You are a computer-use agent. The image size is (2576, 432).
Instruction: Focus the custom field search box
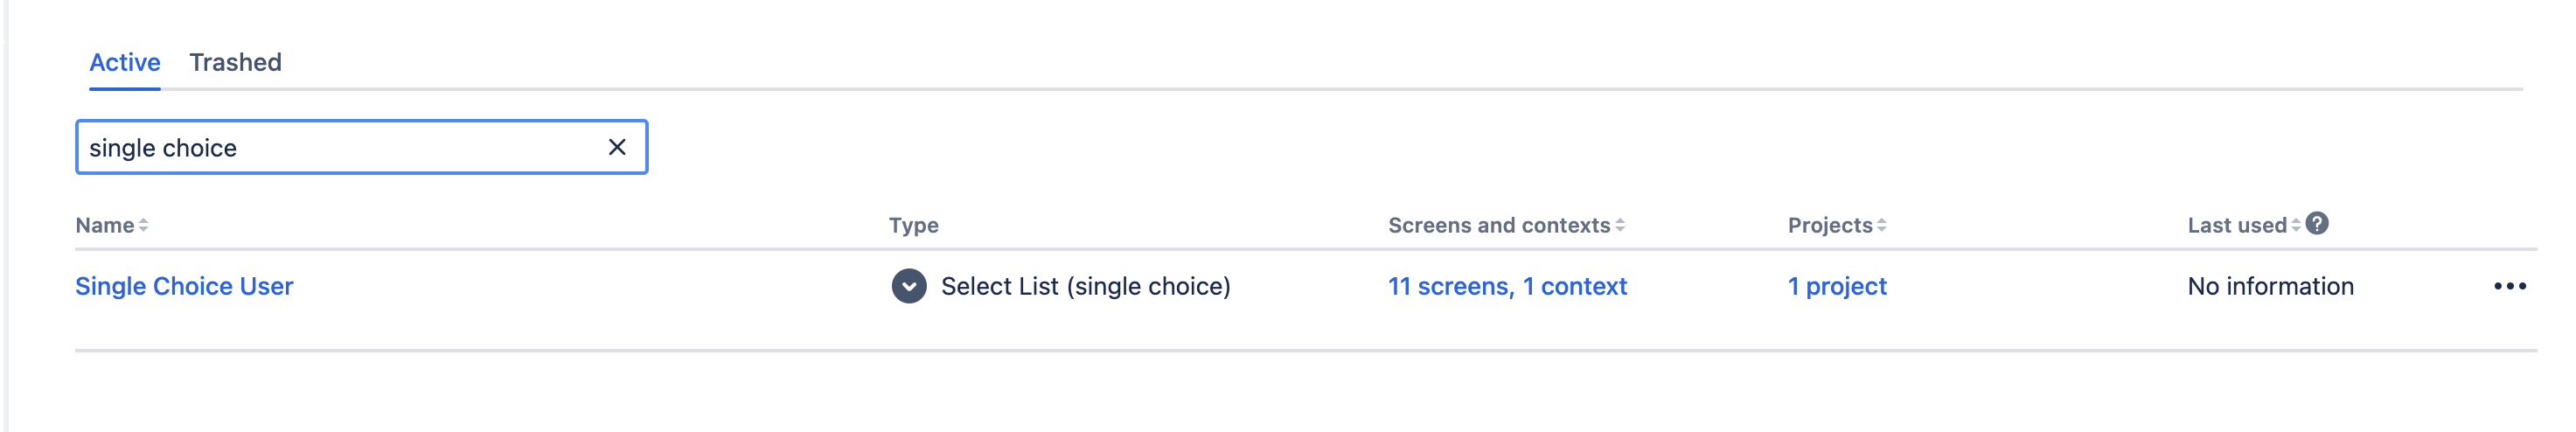(x=340, y=148)
